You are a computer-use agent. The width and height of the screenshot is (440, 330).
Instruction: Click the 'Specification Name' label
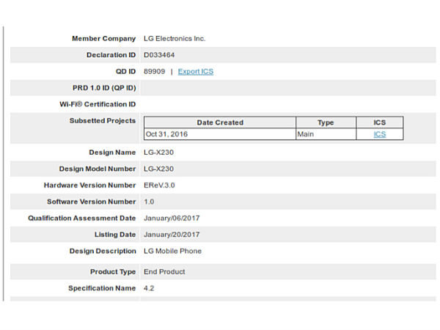[102, 288]
